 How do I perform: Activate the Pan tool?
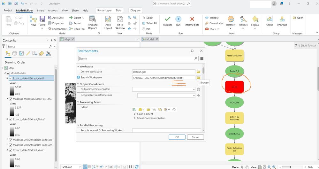(146, 29)
